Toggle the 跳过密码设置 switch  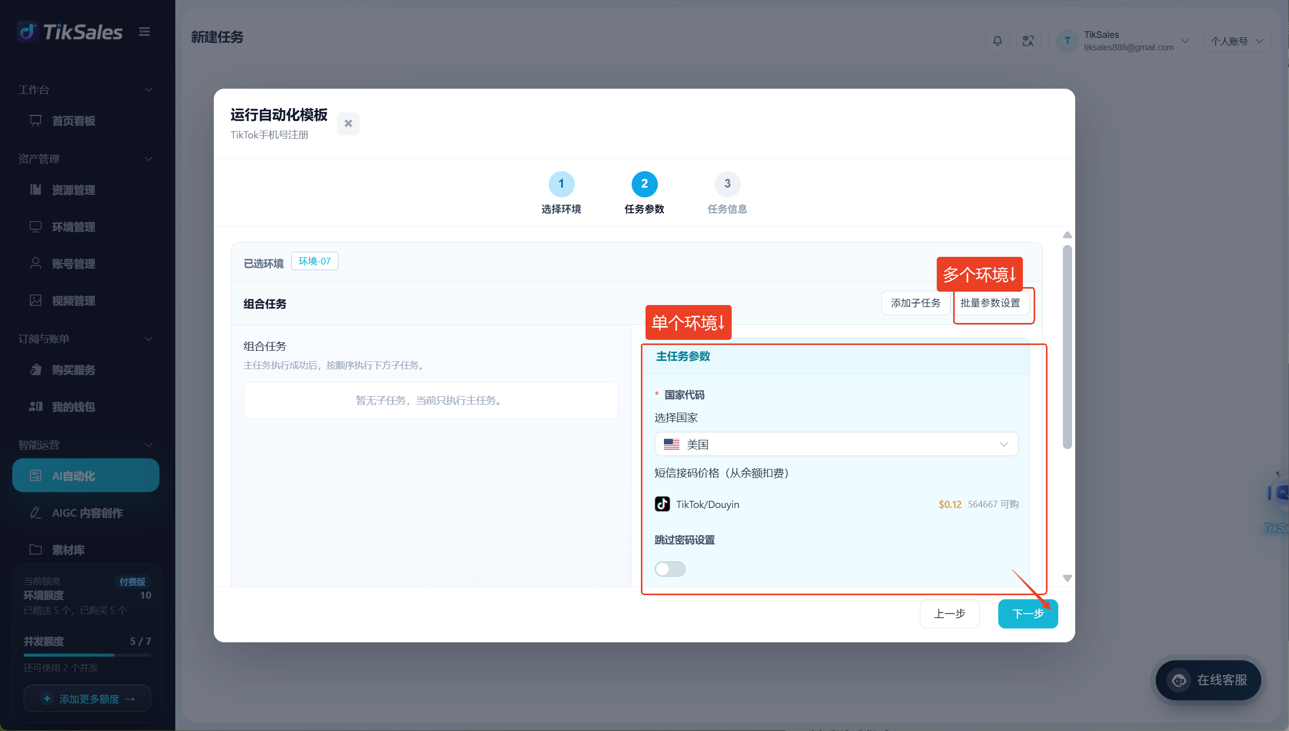click(x=670, y=569)
